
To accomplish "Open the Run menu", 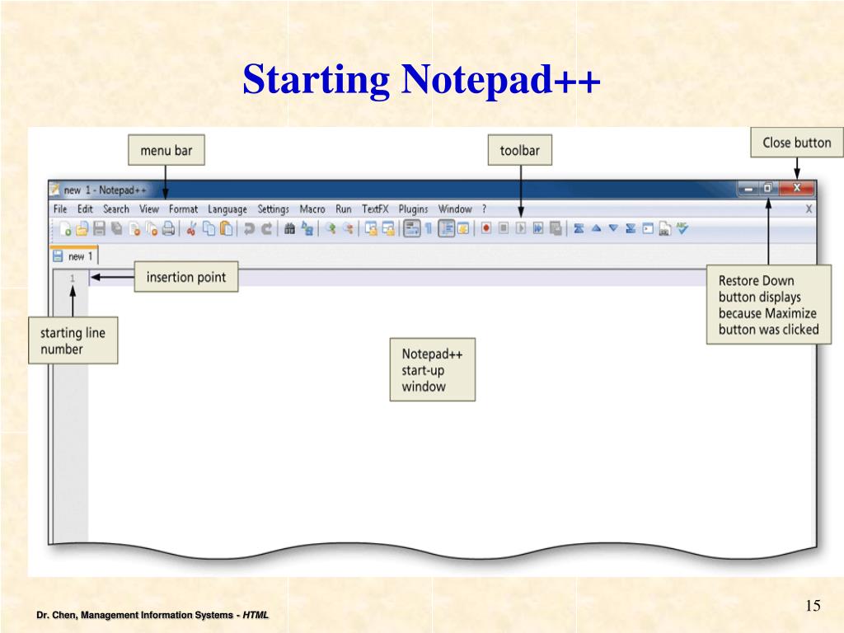I will [344, 209].
